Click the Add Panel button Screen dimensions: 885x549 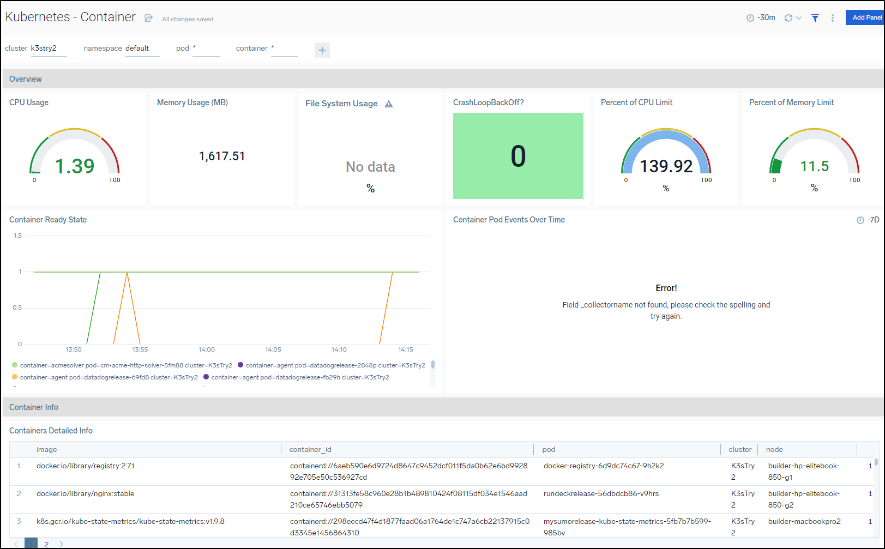click(x=866, y=17)
